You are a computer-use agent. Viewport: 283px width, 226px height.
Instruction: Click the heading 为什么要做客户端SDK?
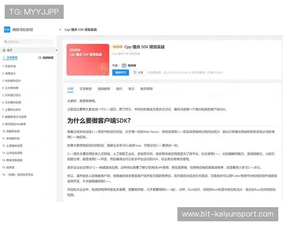pyautogui.click(x=99, y=121)
